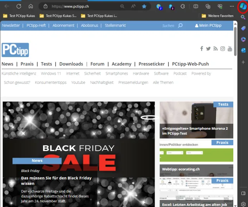Viewport: 248px width, 207px height.
Task: Open the Presseticker menu item
Action: [x=152, y=64]
